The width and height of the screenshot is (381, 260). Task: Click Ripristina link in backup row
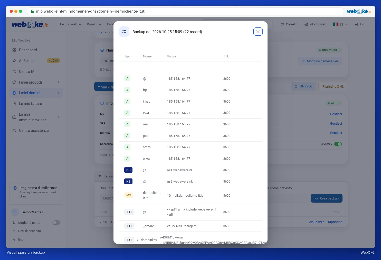[x=335, y=222]
